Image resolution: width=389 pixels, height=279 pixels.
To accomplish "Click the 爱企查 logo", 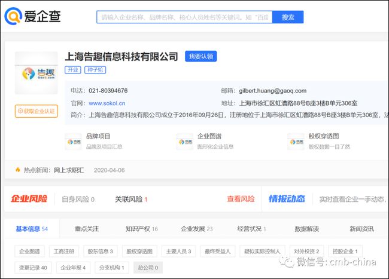I will 32,16.
